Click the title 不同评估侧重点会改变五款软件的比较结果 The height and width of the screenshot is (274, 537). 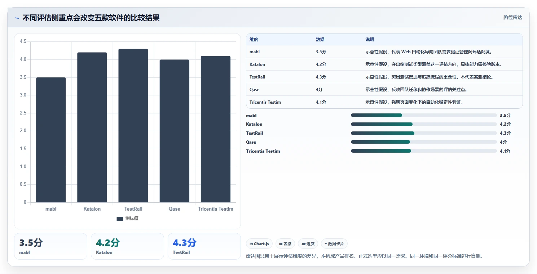pos(91,18)
